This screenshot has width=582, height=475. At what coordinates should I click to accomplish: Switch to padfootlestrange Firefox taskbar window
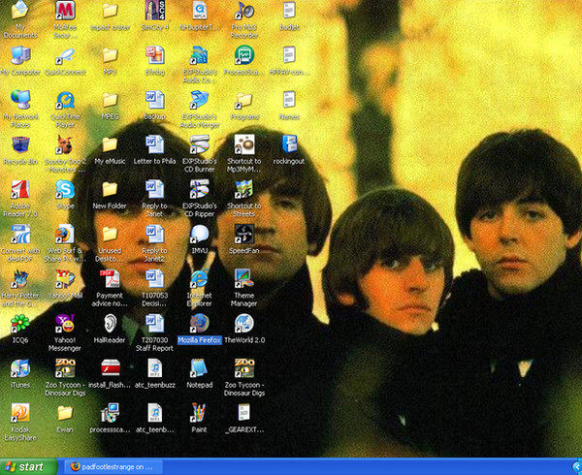click(113, 467)
